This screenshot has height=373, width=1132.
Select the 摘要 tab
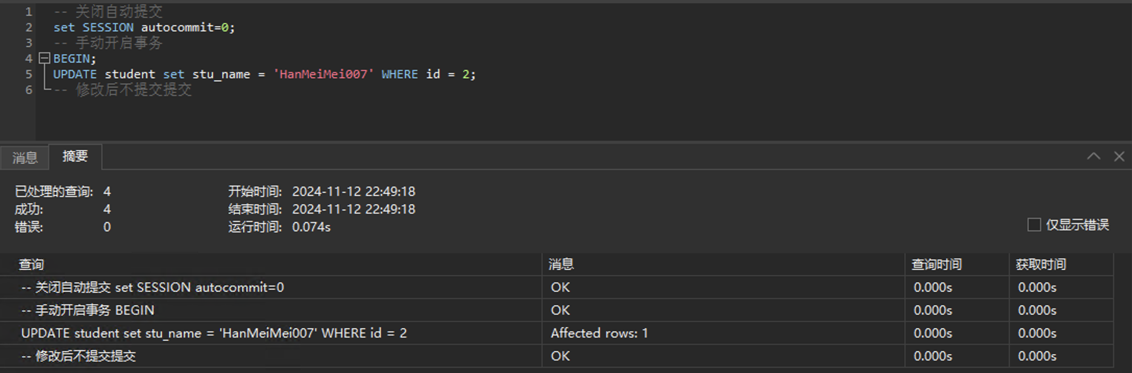pos(75,156)
